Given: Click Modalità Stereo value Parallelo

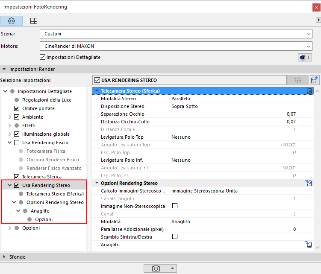Looking at the screenshot, I should [181, 99].
